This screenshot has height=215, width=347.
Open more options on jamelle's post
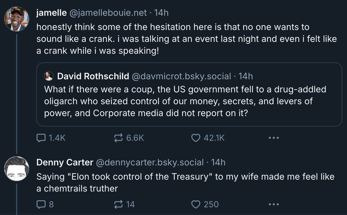coord(273,138)
